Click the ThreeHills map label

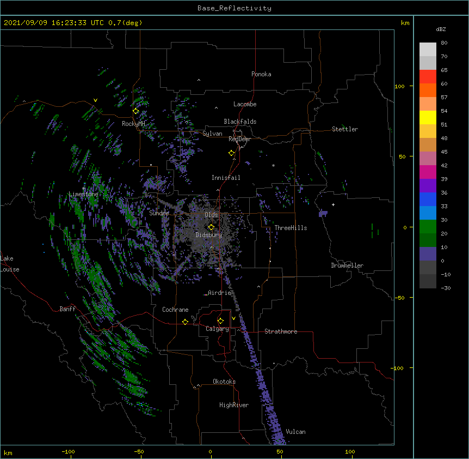(291, 228)
